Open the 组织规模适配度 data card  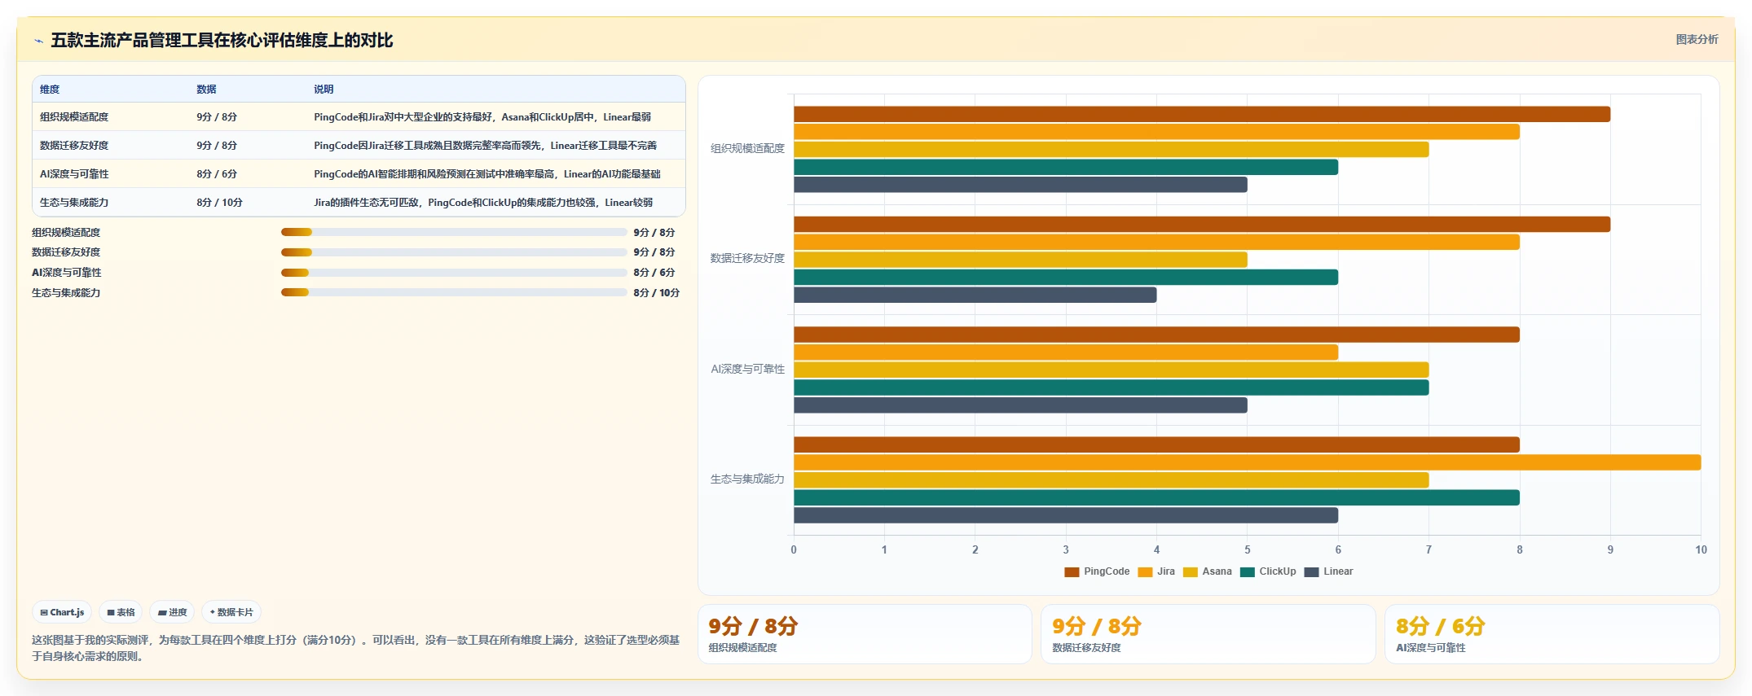pos(865,634)
